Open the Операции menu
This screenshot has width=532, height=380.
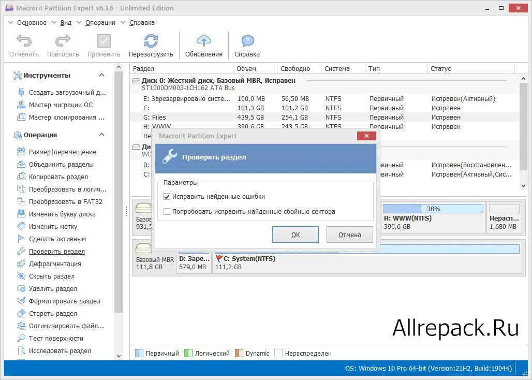pos(100,23)
